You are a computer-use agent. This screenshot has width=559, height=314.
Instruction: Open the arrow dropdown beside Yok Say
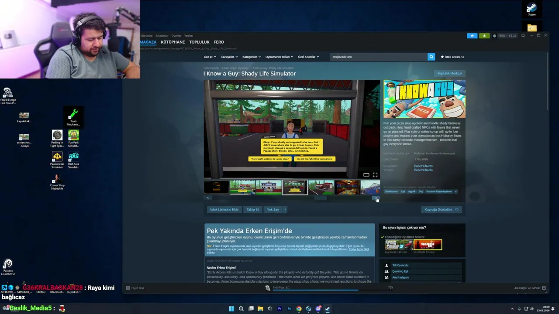(x=285, y=209)
